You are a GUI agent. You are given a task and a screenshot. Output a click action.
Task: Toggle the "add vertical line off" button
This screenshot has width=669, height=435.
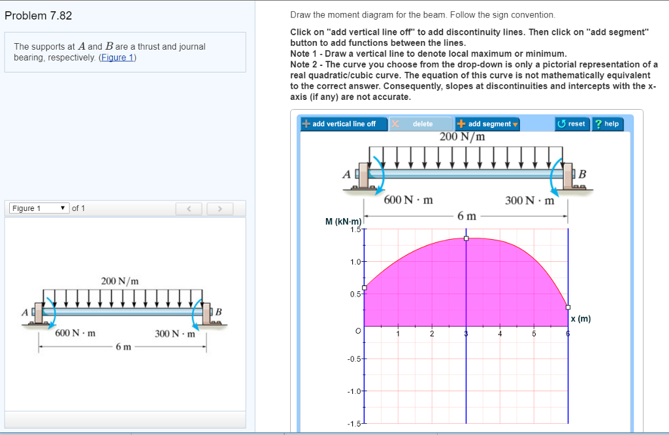click(x=339, y=124)
